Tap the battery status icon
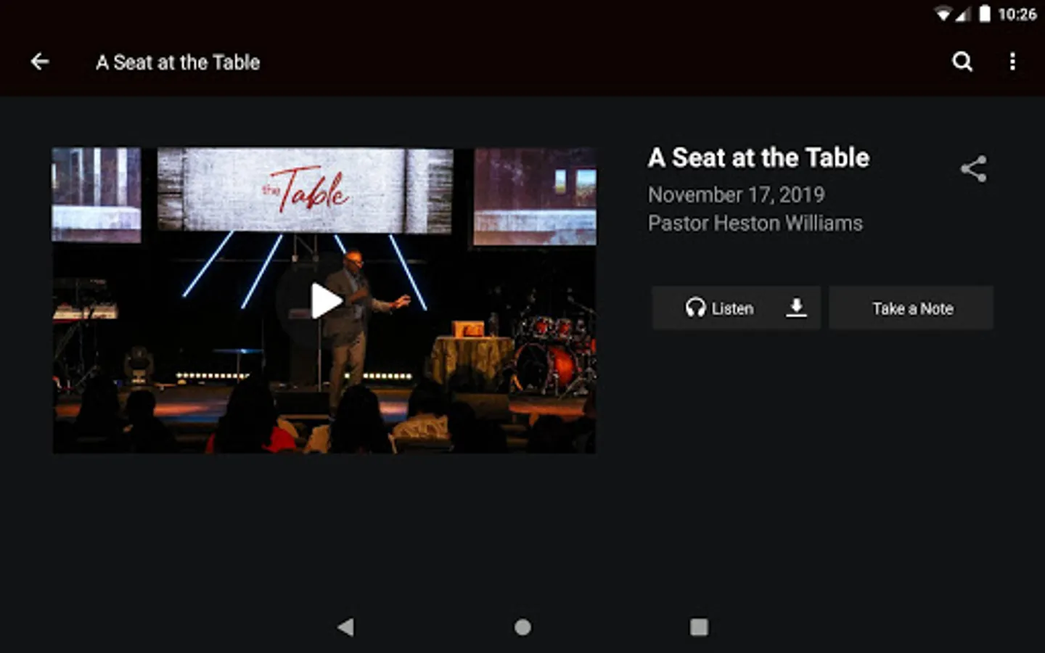Viewport: 1045px width, 653px height. point(985,14)
